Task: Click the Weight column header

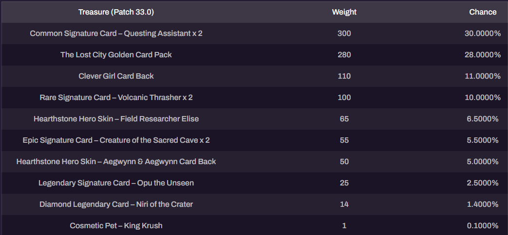Action: point(344,12)
